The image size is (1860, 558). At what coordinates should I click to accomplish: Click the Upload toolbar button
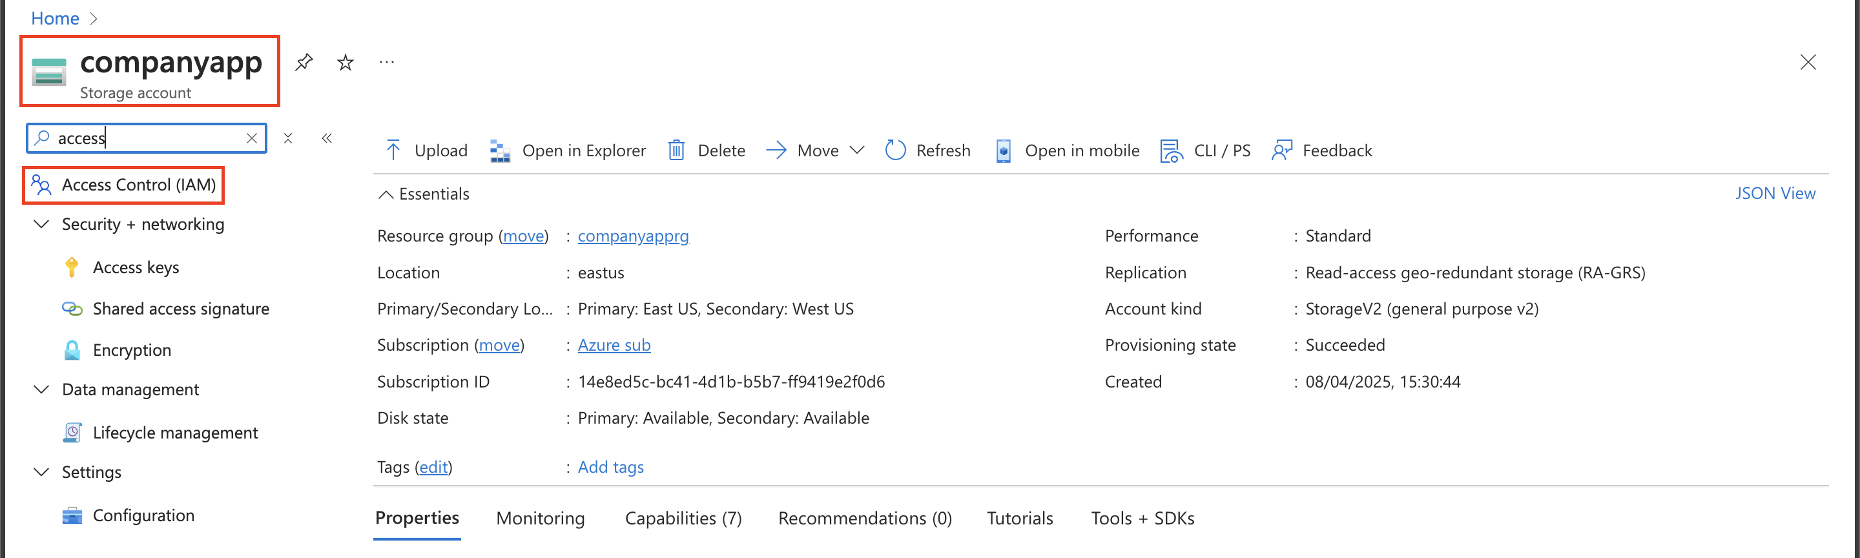click(x=426, y=150)
